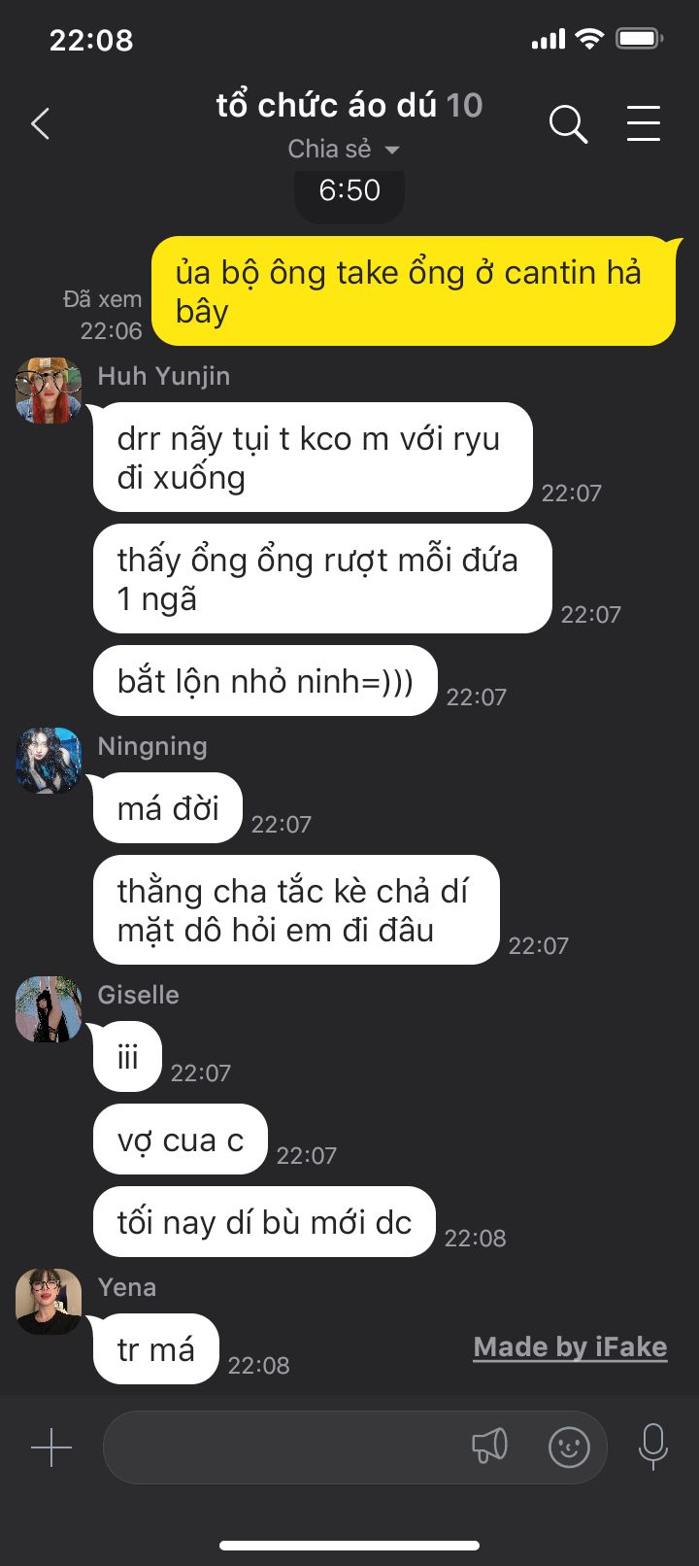Tap the megaphone announcement icon
Screen dimensions: 699x1566
coord(489,1447)
